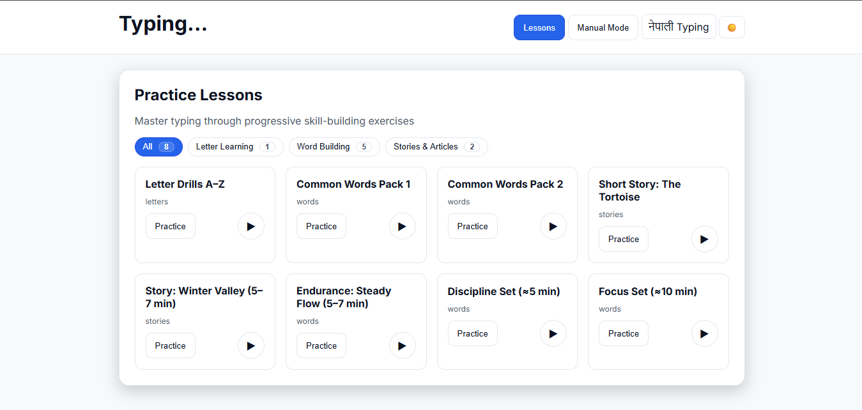Select Stories & Articles filter

[x=436, y=147]
